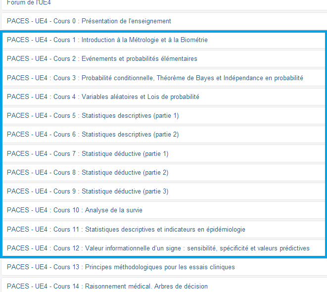Click Cours 3 Probabilité conditionnelle link
The width and height of the screenshot is (327, 292).
click(x=155, y=78)
